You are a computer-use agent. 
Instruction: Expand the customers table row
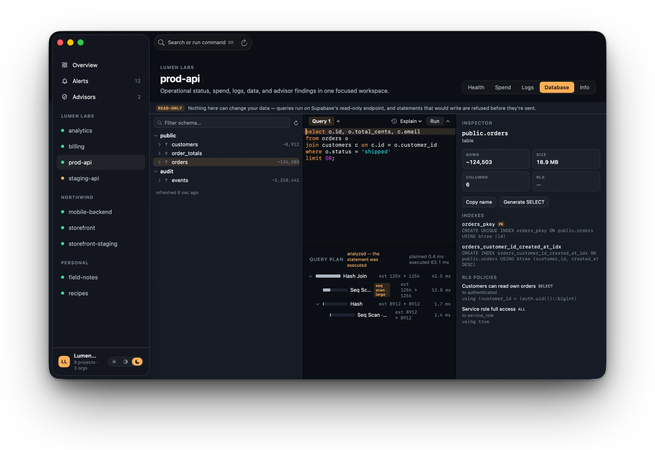[159, 145]
